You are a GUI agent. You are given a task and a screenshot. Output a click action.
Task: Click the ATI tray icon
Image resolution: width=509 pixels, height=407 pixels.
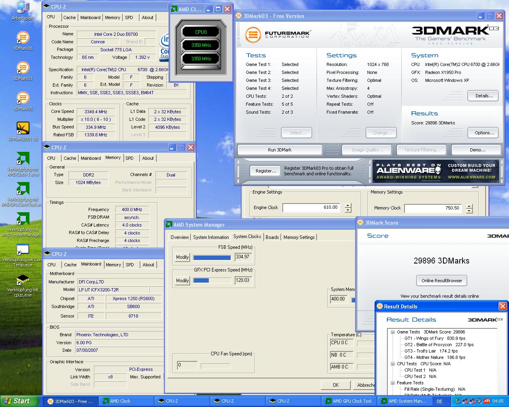tap(486, 401)
